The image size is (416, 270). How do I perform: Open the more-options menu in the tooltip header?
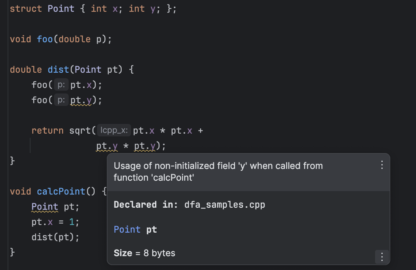point(382,165)
